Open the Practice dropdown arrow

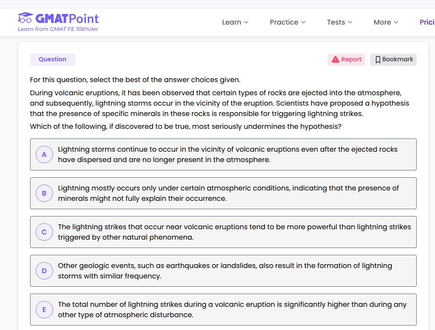pos(303,23)
